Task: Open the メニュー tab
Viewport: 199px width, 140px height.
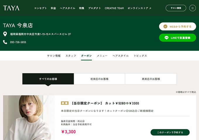Action: pos(102,56)
